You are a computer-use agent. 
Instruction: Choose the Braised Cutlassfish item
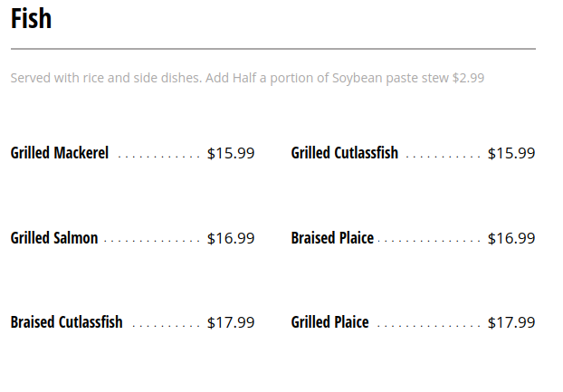pyautogui.click(x=66, y=322)
